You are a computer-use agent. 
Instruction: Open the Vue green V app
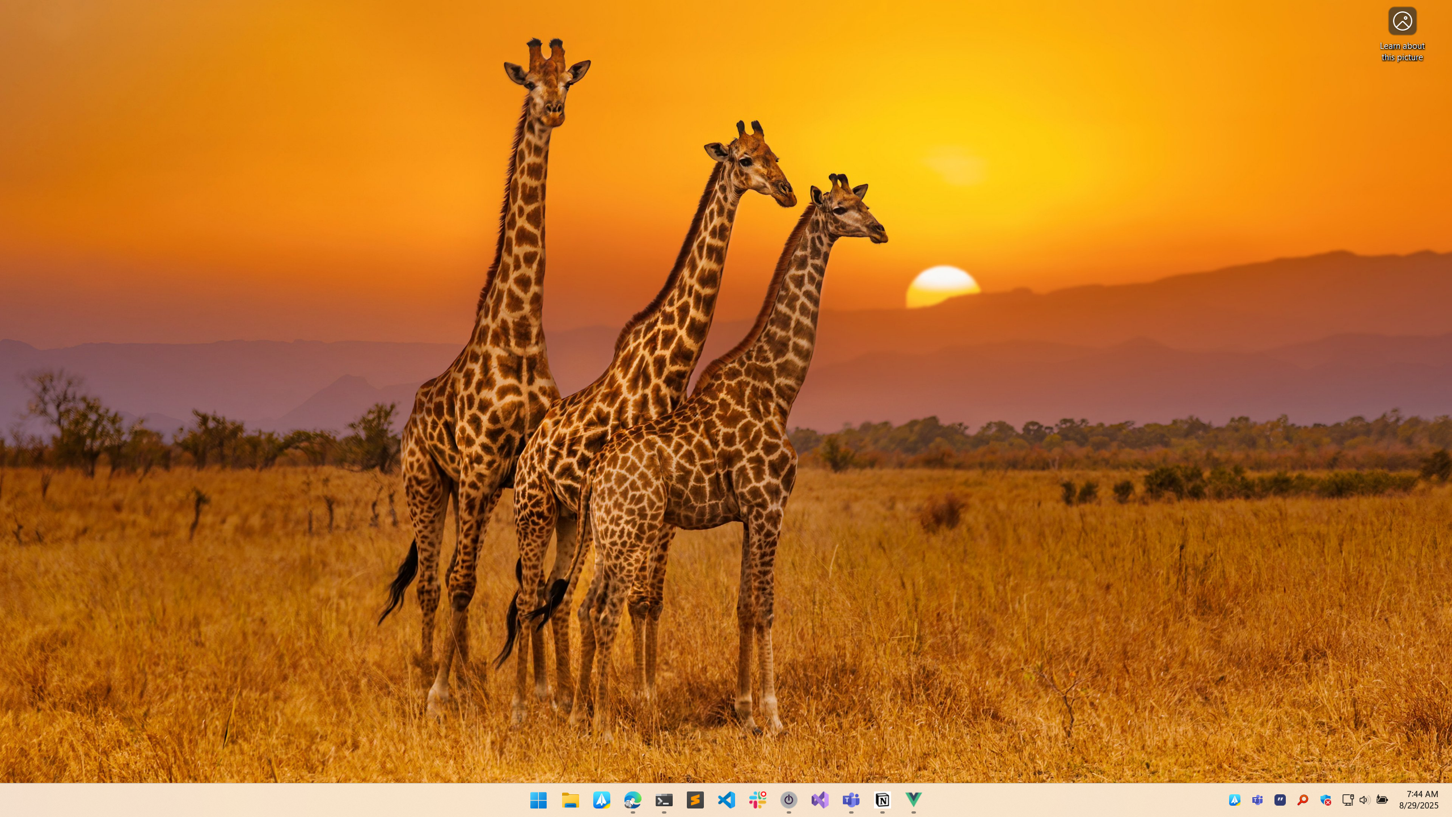(x=913, y=800)
